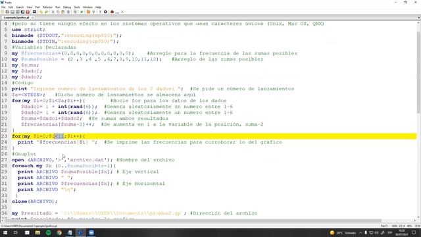Click the lightbulb quick-fix icon

tap(93, 12)
